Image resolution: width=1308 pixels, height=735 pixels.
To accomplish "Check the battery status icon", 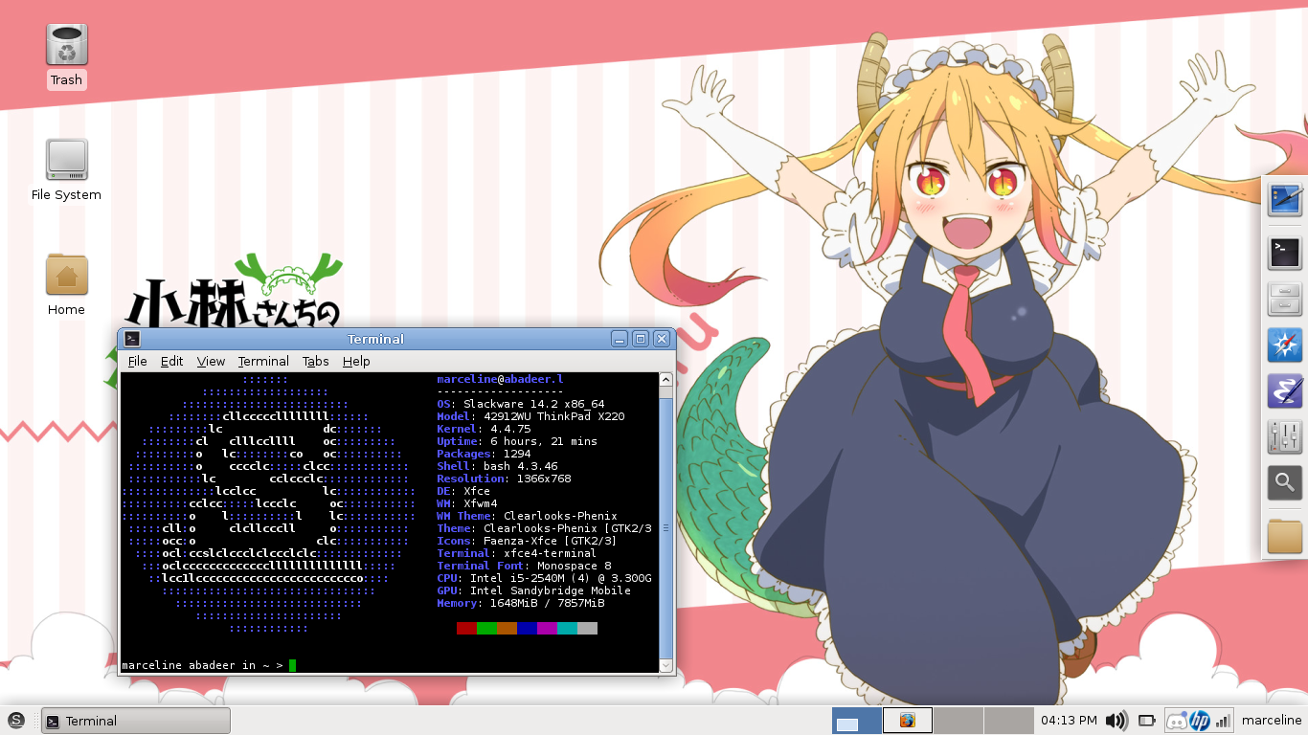I will pos(1146,721).
